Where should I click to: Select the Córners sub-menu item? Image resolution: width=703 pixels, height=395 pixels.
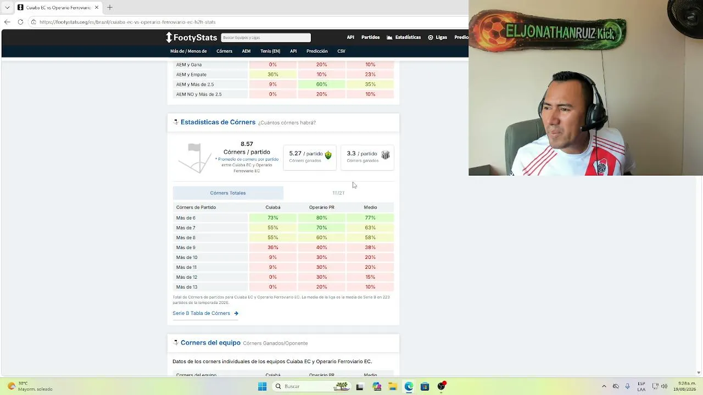[x=224, y=51]
